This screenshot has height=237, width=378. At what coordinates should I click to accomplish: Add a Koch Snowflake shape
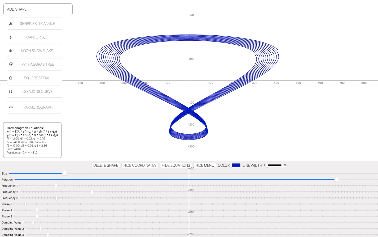click(37, 51)
